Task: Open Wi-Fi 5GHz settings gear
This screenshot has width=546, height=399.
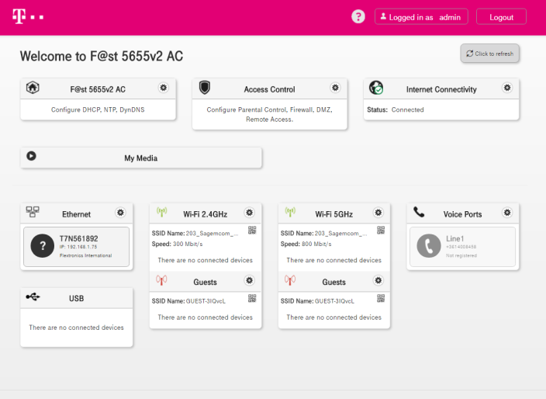Action: point(378,213)
